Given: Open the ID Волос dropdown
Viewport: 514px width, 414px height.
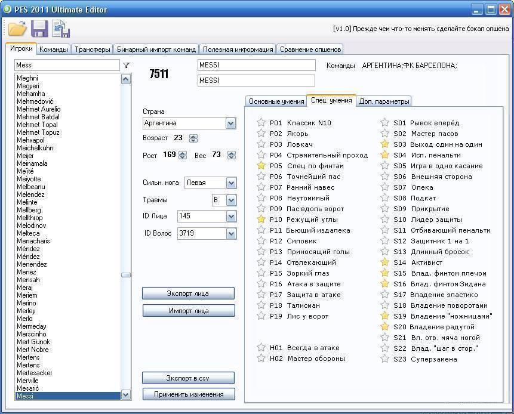Looking at the screenshot, I should point(231,233).
